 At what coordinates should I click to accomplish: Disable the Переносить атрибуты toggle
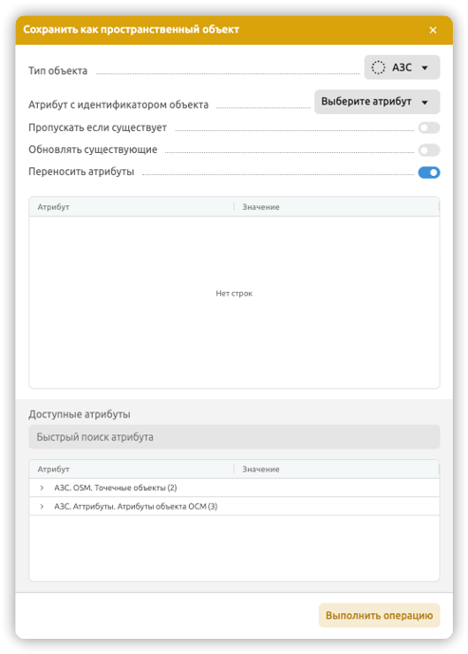click(x=429, y=172)
